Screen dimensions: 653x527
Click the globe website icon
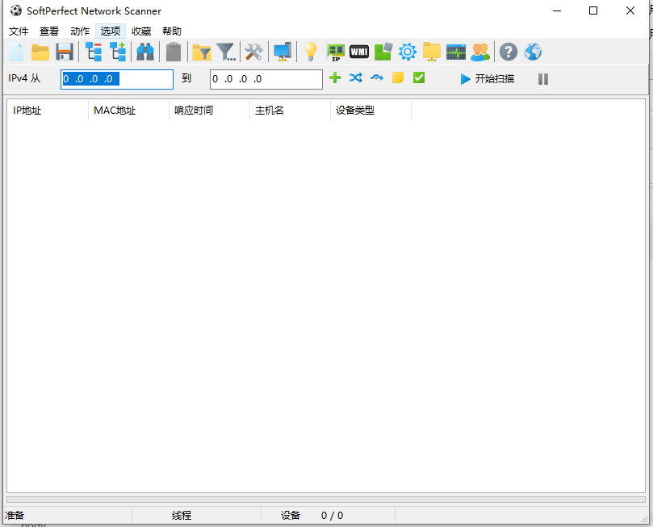[533, 52]
